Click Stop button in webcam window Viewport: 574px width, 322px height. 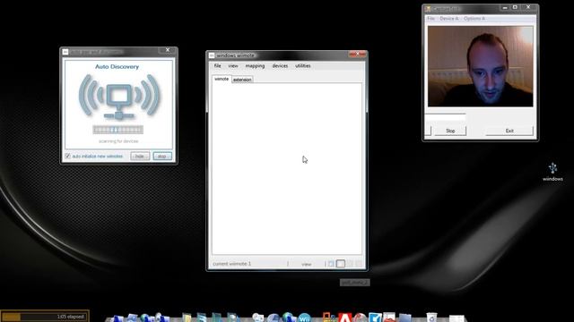(x=450, y=131)
